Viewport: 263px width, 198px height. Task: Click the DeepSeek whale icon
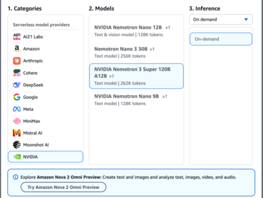(17, 85)
